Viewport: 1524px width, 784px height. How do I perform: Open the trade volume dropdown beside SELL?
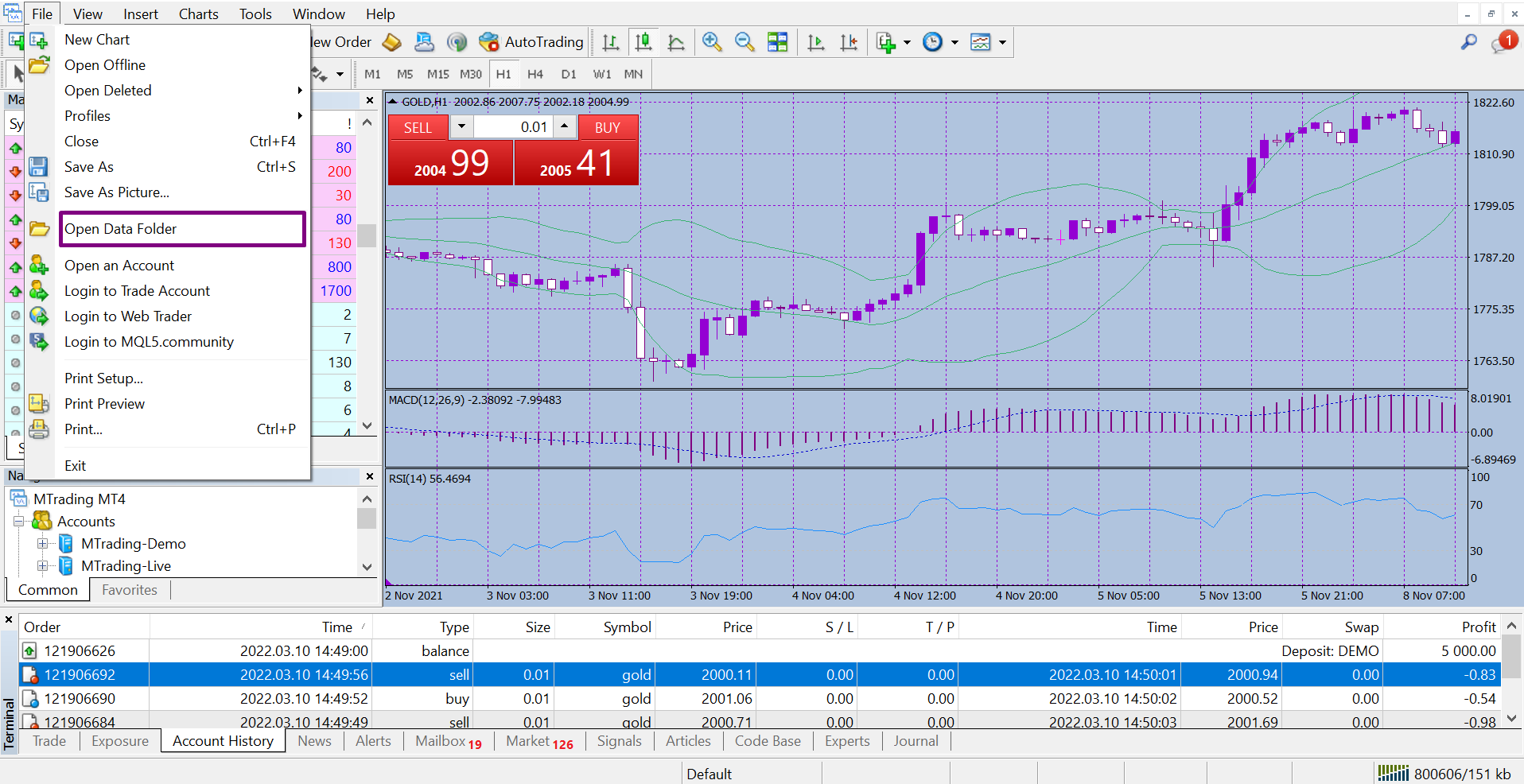[461, 126]
